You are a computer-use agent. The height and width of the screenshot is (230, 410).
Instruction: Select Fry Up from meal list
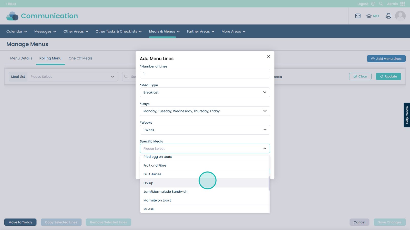click(x=149, y=183)
